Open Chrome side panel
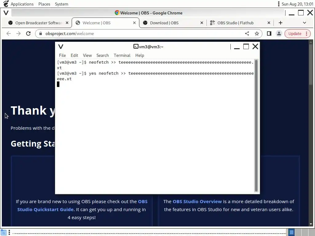This screenshot has width=315, height=236. point(269,33)
